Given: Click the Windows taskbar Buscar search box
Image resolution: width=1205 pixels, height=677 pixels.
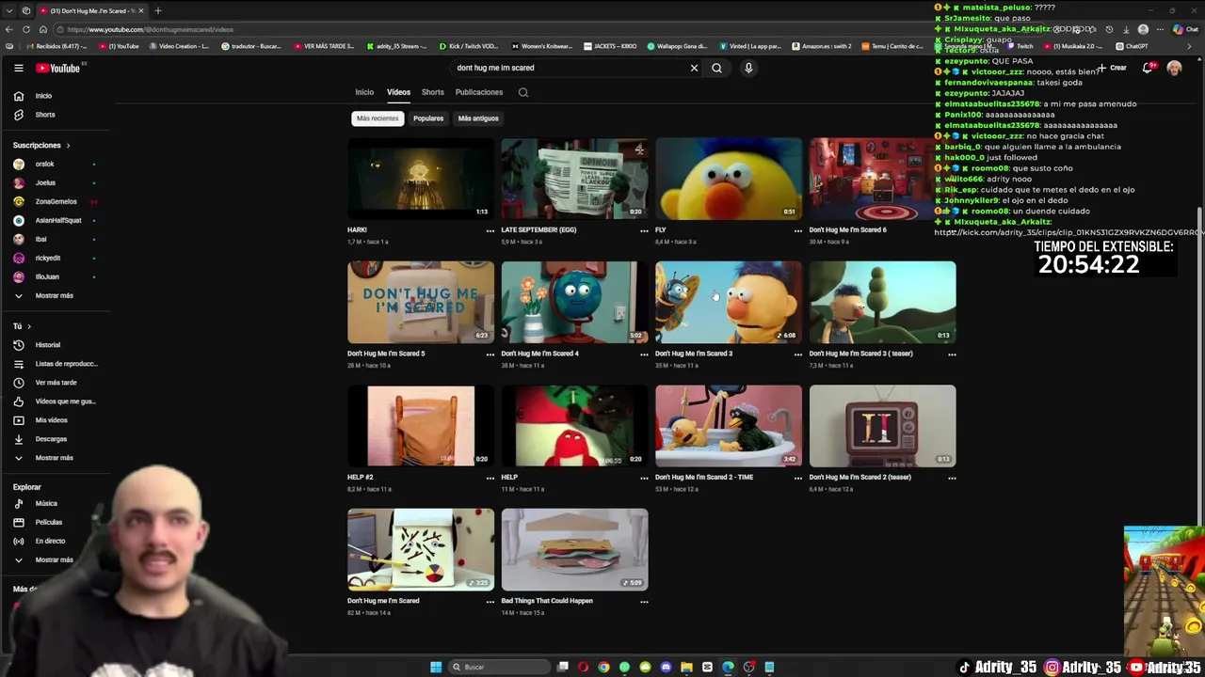Looking at the screenshot, I should (x=499, y=667).
